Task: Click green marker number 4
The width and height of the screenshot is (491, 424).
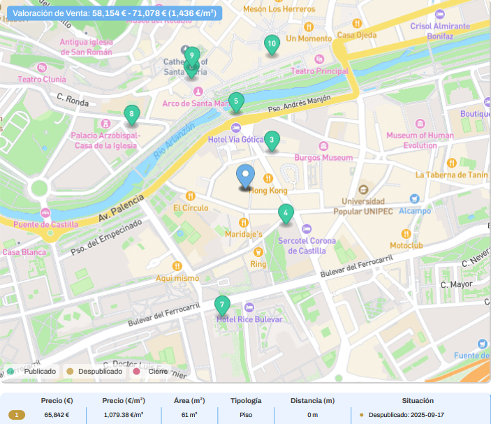Action: 285,213
